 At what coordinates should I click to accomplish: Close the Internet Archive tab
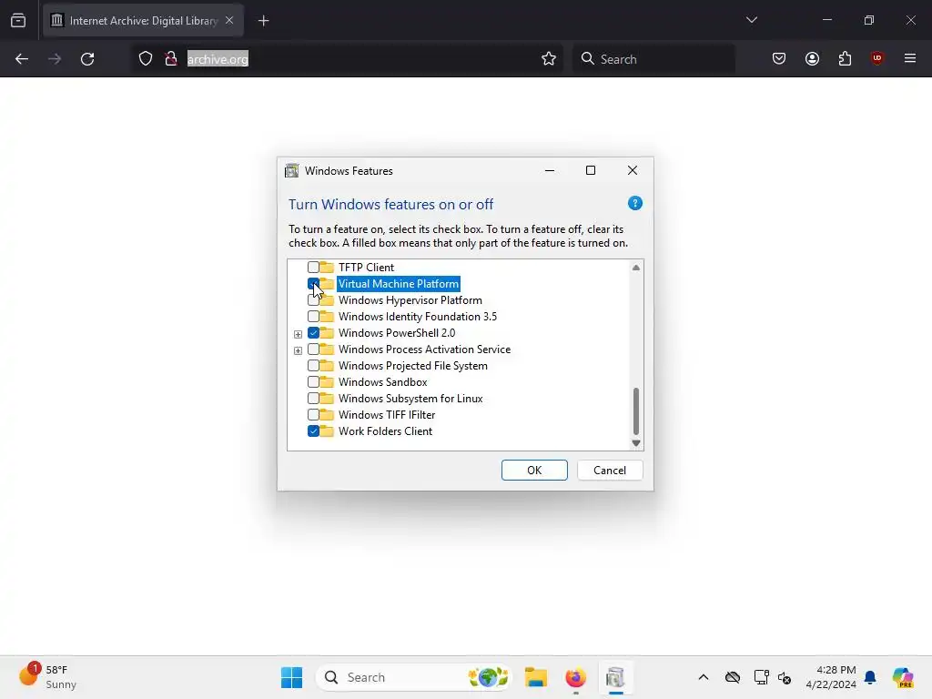click(229, 20)
